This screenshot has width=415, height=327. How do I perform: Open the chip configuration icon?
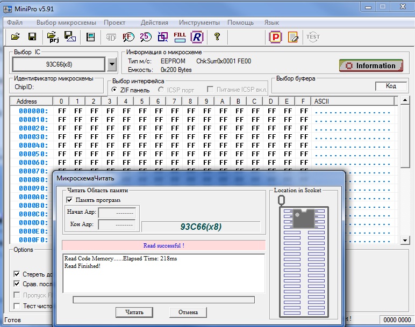point(90,37)
